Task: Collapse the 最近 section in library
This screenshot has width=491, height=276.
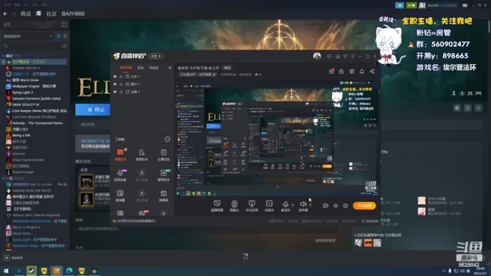Action: (x=4, y=56)
